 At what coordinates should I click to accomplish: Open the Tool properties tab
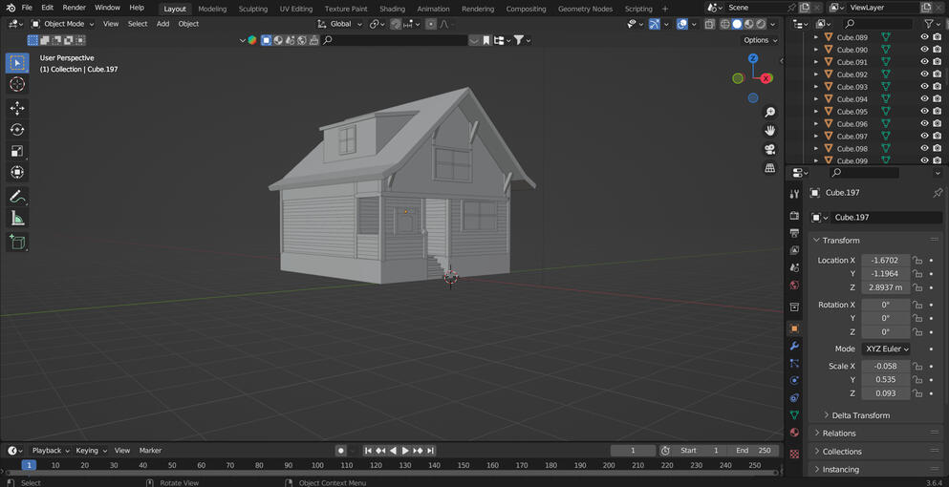[795, 194]
